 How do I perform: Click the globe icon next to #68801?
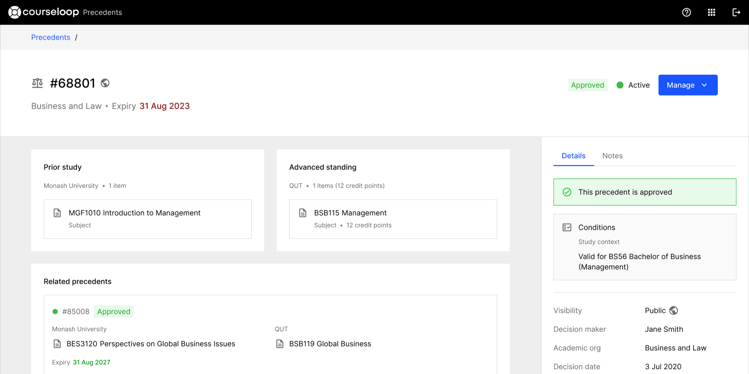tap(105, 83)
